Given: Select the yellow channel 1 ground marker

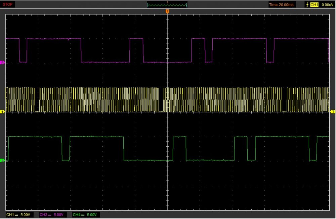Looking at the screenshot, I should point(3,112).
